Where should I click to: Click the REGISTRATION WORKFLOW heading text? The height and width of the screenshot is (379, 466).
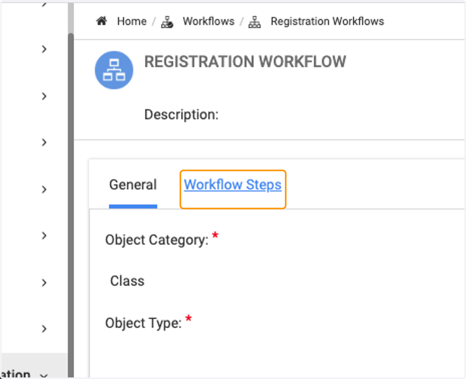coord(245,62)
